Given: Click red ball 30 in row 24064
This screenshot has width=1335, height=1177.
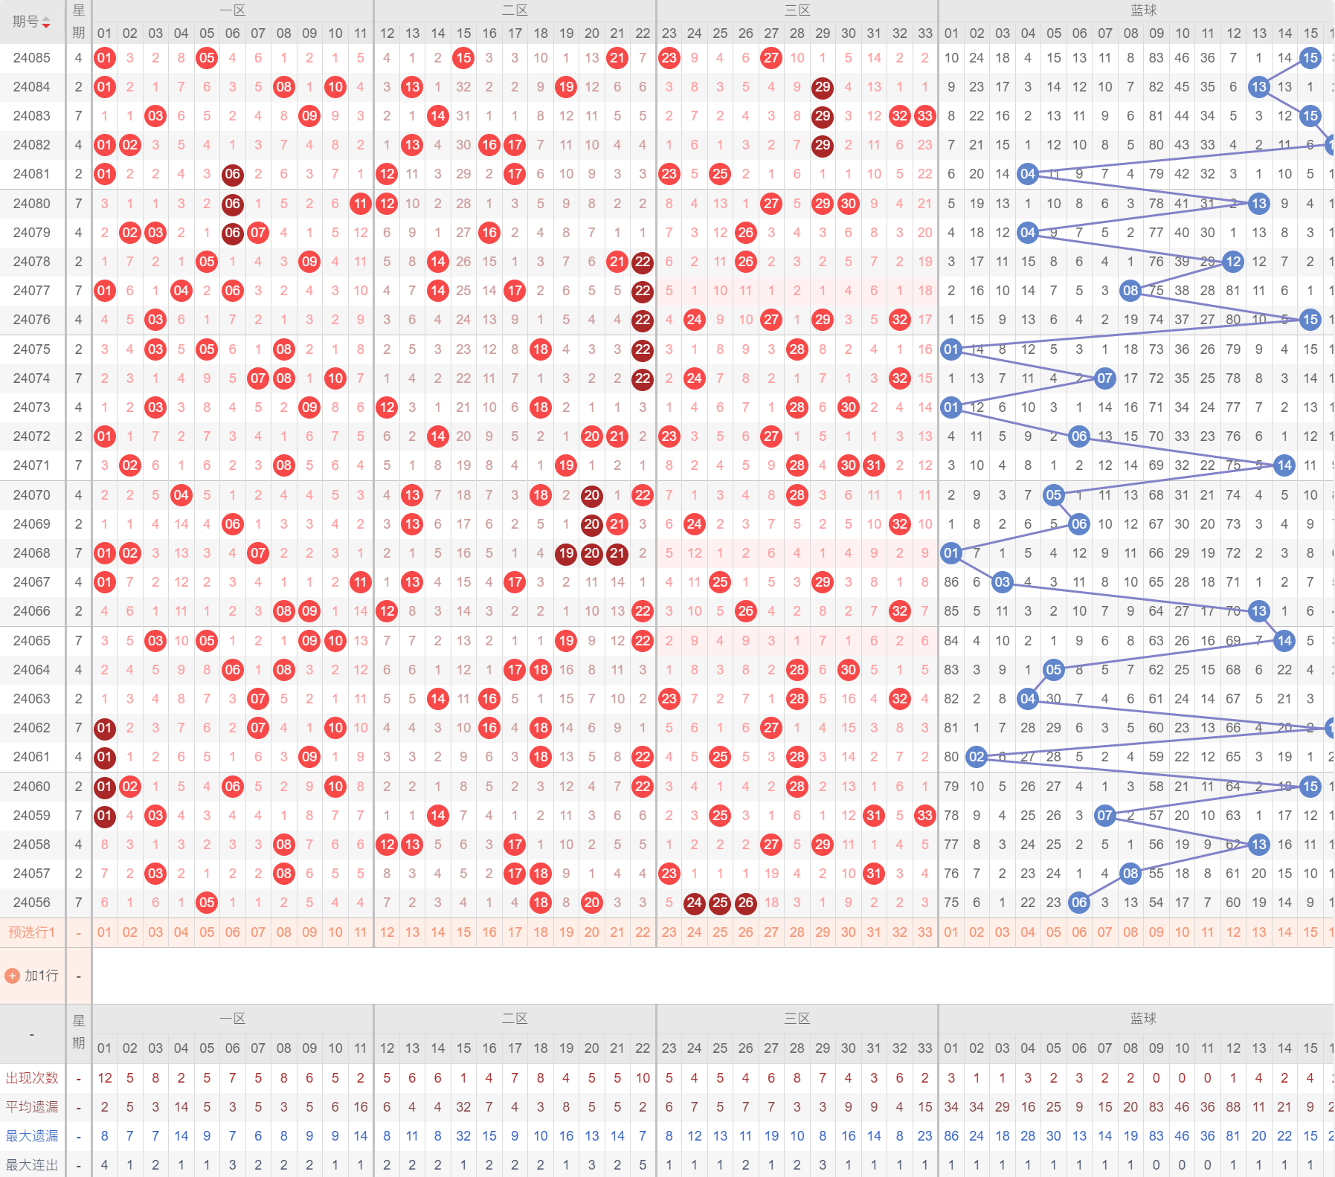Looking at the screenshot, I should tap(849, 670).
